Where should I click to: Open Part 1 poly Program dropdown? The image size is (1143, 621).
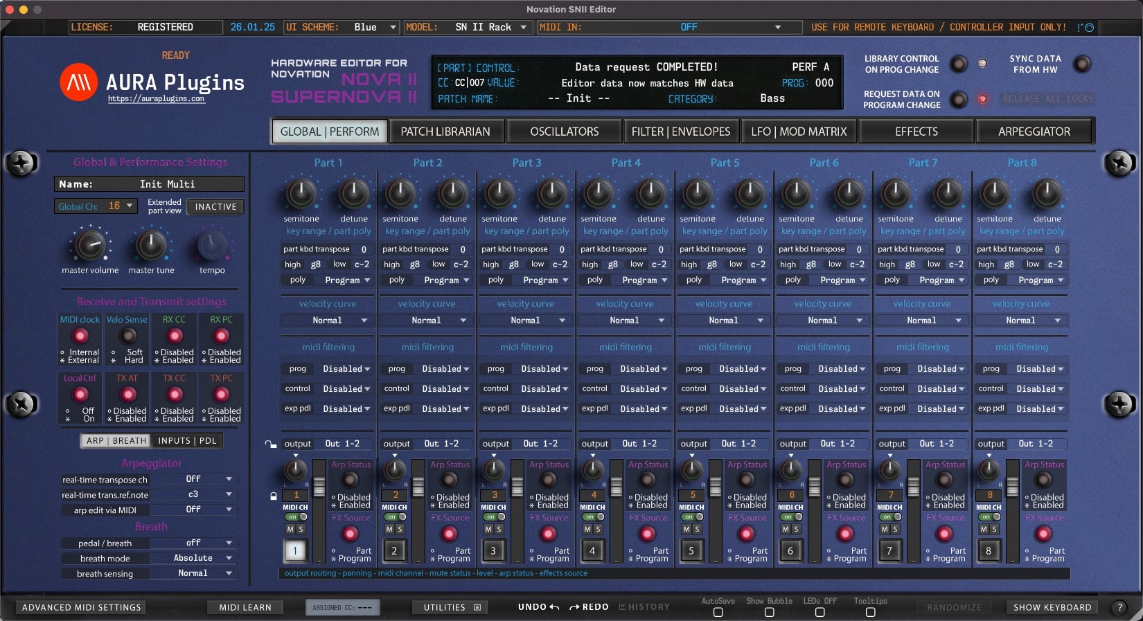[347, 280]
